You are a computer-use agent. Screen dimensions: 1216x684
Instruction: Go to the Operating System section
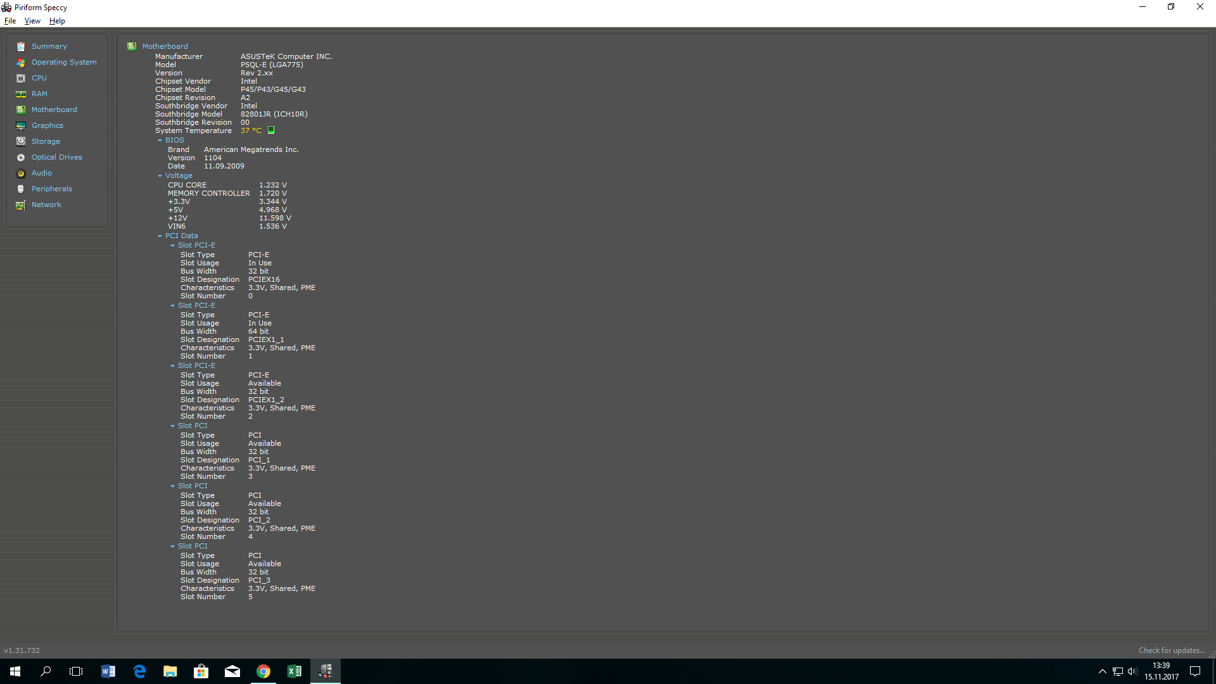pyautogui.click(x=64, y=62)
